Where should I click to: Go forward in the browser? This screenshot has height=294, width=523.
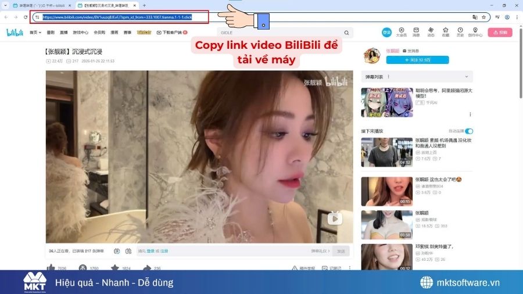16,17
